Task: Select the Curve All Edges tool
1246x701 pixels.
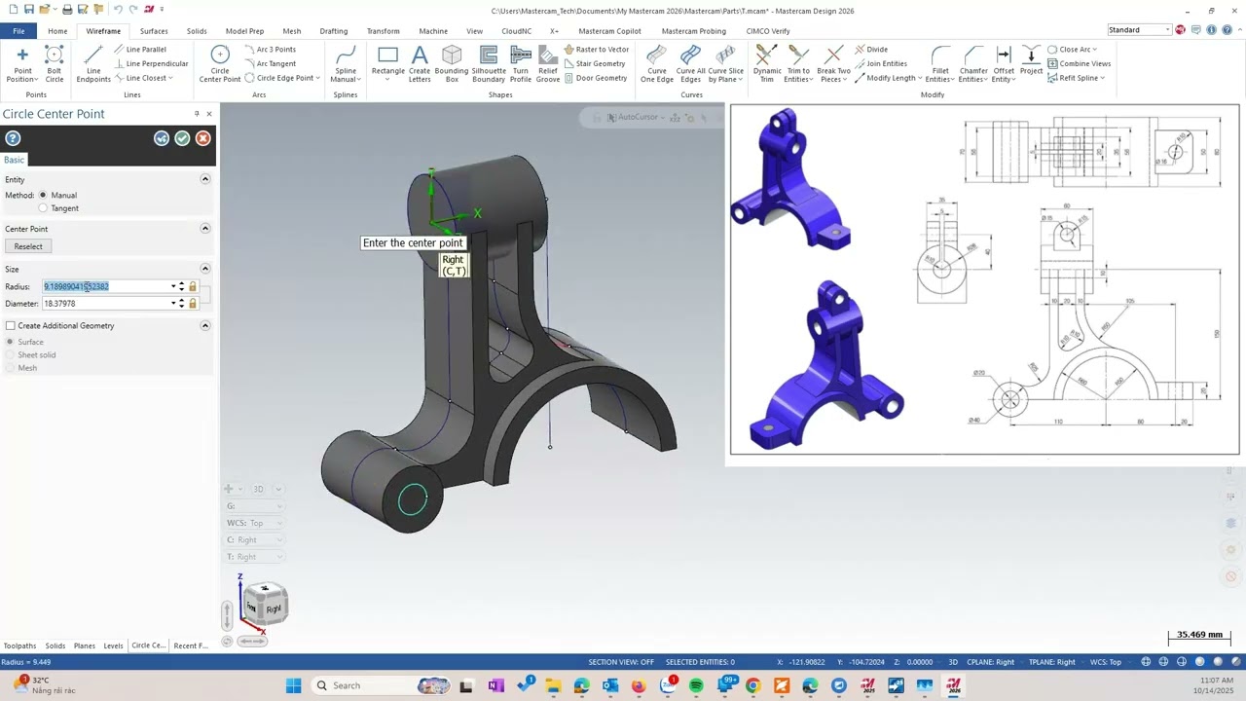Action: click(x=690, y=63)
